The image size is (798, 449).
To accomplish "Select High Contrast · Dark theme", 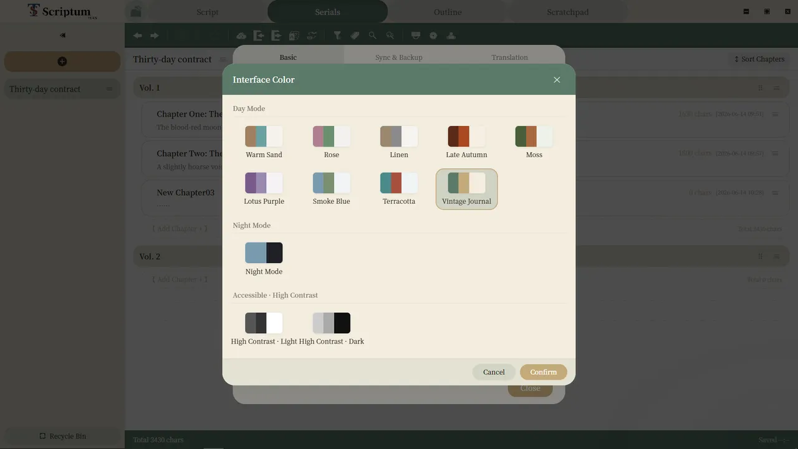I will [332, 329].
